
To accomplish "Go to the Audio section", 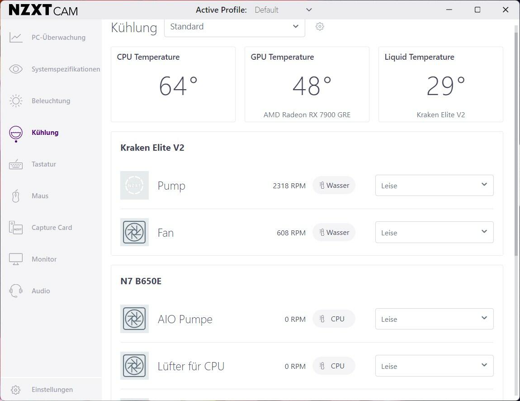I will coord(40,291).
